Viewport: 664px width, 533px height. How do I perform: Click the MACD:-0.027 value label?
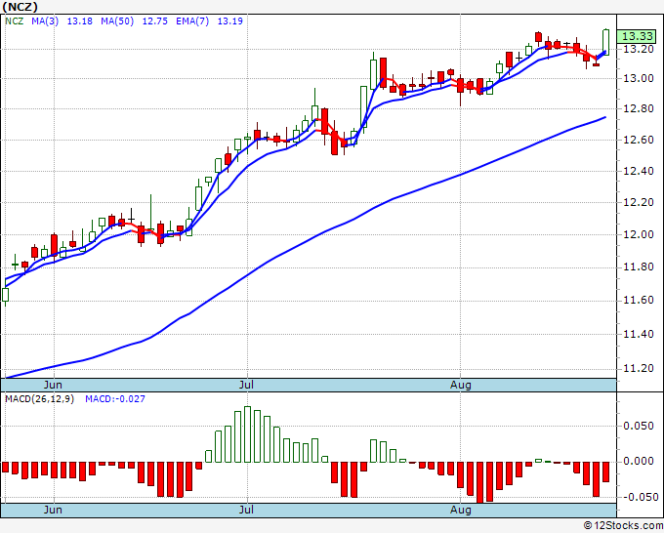tap(115, 399)
